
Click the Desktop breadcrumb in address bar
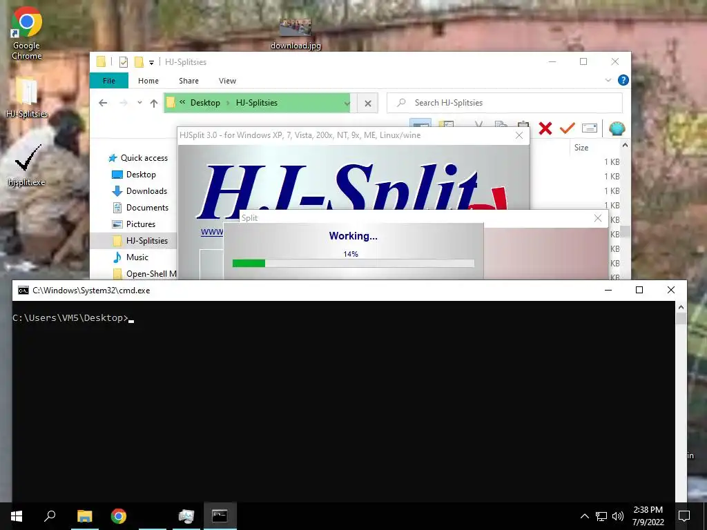point(205,103)
